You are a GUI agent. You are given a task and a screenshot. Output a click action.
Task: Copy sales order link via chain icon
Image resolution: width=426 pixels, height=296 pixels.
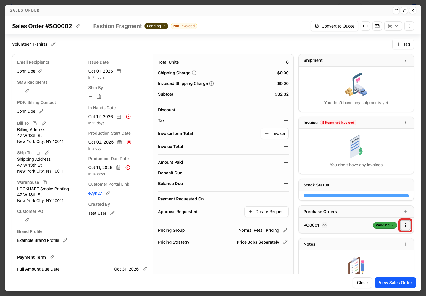coord(365,26)
